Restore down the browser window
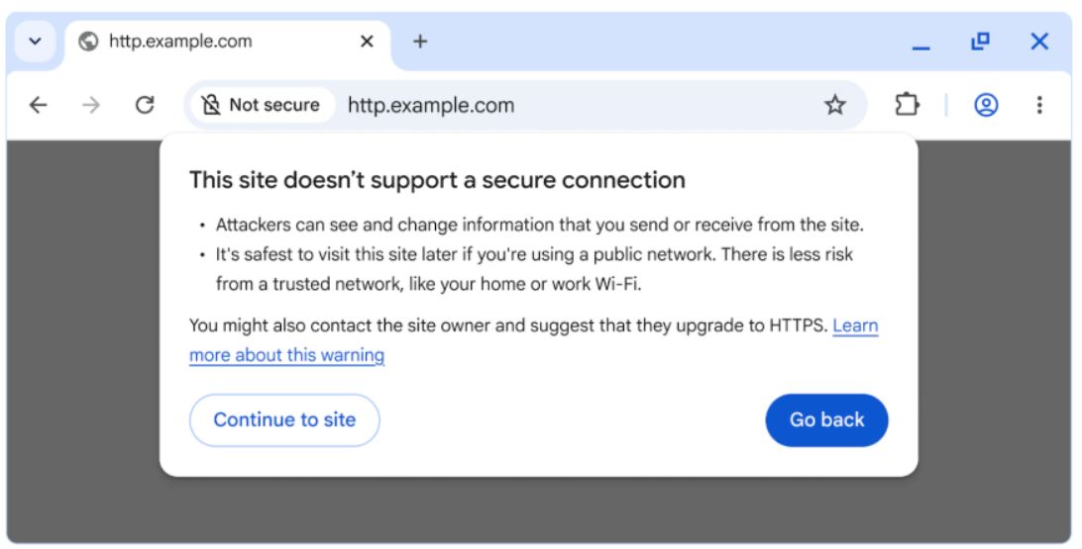This screenshot has width=1082, height=549. 980,42
